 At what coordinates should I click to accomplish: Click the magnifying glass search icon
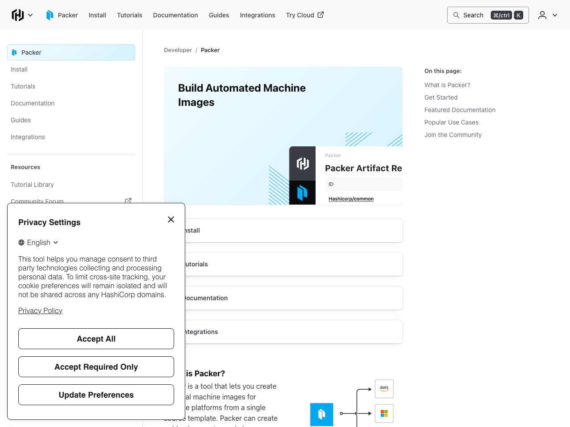pos(456,15)
